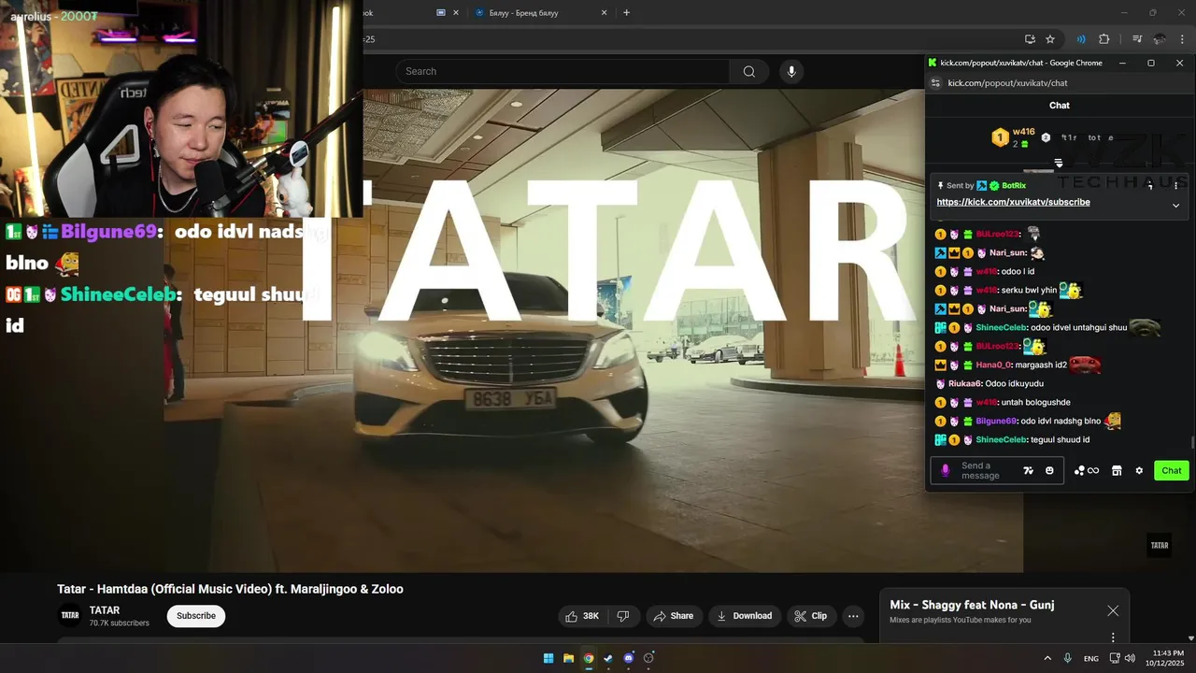Open the Kick chat shop icon
The width and height of the screenshot is (1196, 673).
tap(1117, 470)
